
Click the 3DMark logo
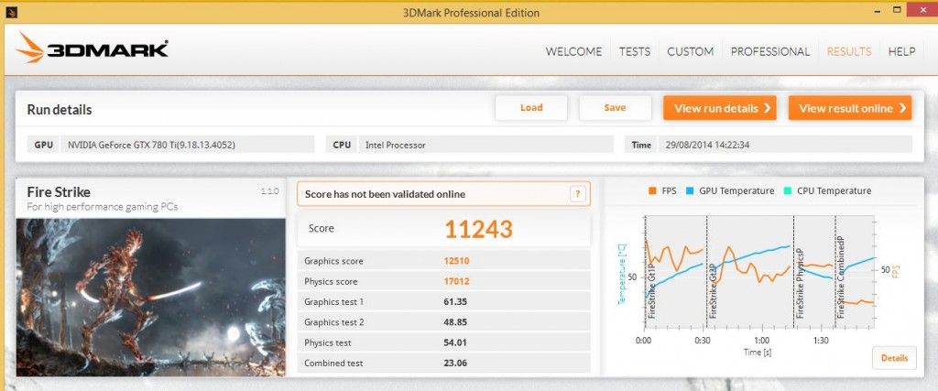tap(92, 48)
